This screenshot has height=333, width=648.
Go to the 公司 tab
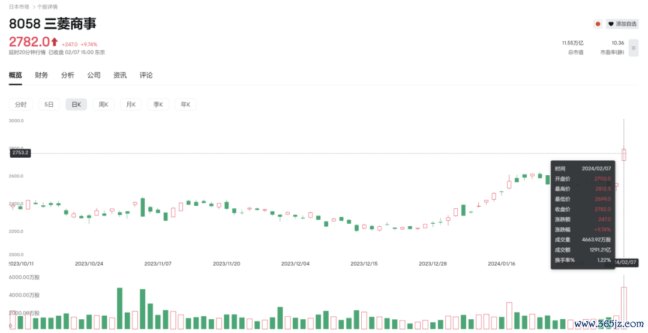[94, 75]
